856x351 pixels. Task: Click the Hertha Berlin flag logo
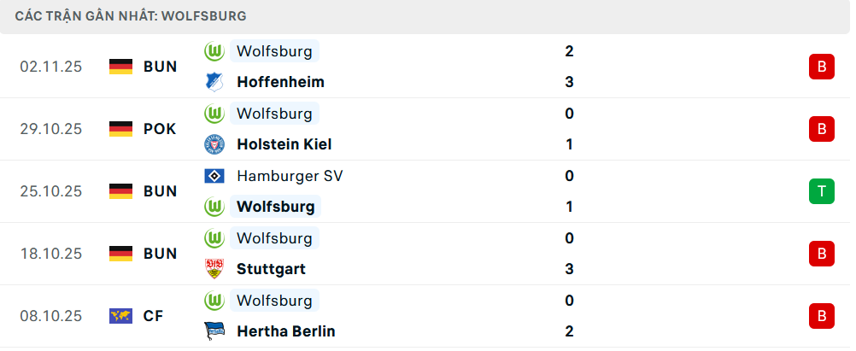(214, 331)
